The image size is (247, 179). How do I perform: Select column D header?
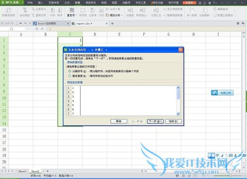[95, 34]
